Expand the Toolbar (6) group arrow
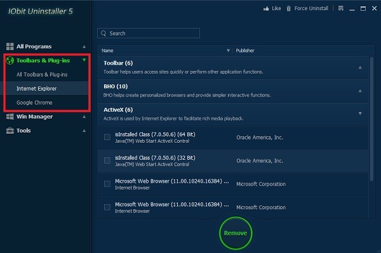 (x=360, y=67)
